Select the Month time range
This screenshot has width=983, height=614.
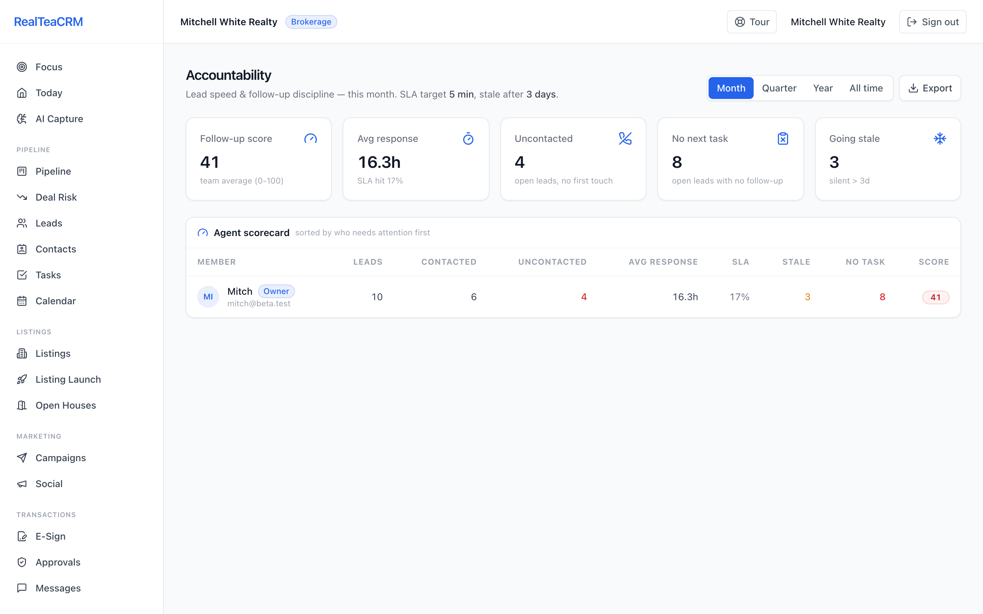pos(731,88)
